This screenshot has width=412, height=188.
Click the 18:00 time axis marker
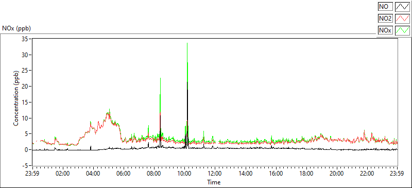(x=306, y=174)
